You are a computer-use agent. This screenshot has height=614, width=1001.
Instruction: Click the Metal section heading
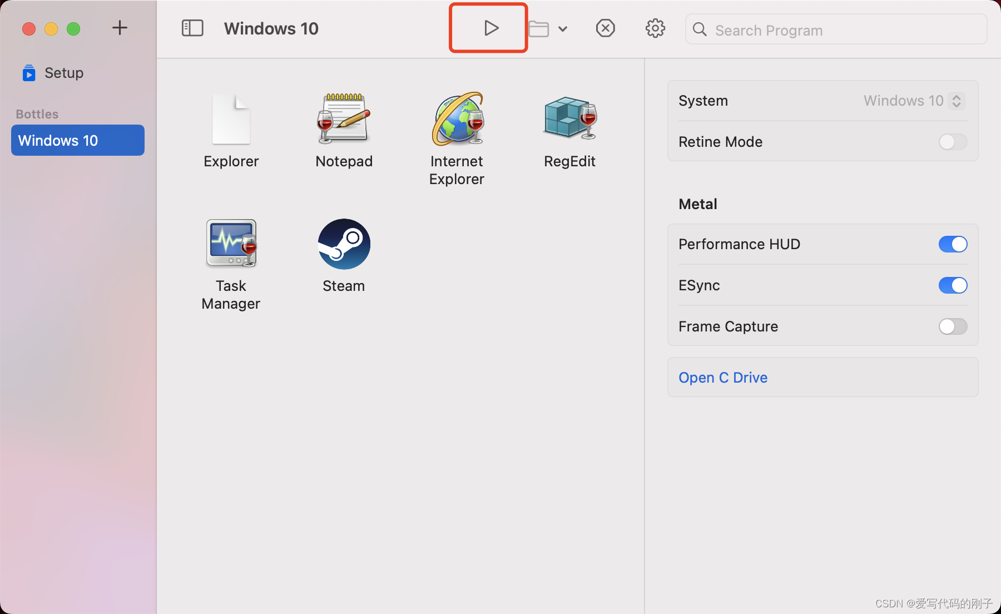coord(698,204)
